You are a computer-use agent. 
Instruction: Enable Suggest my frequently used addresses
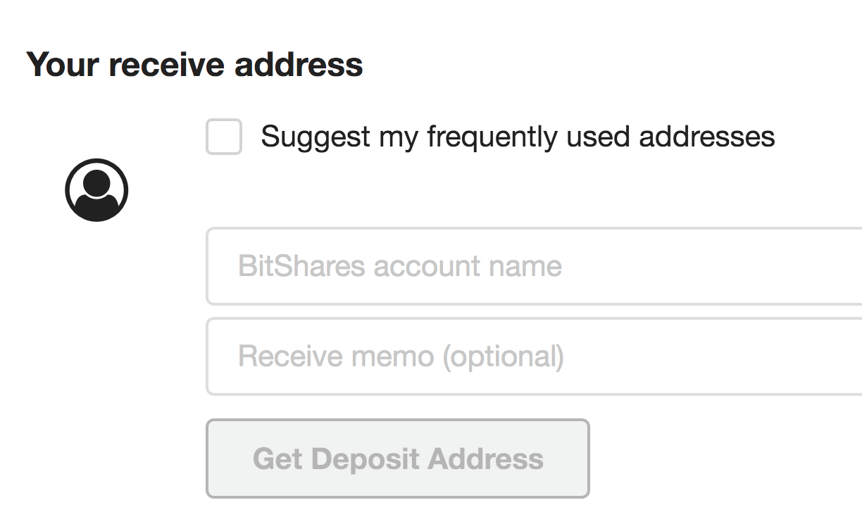coord(224,137)
